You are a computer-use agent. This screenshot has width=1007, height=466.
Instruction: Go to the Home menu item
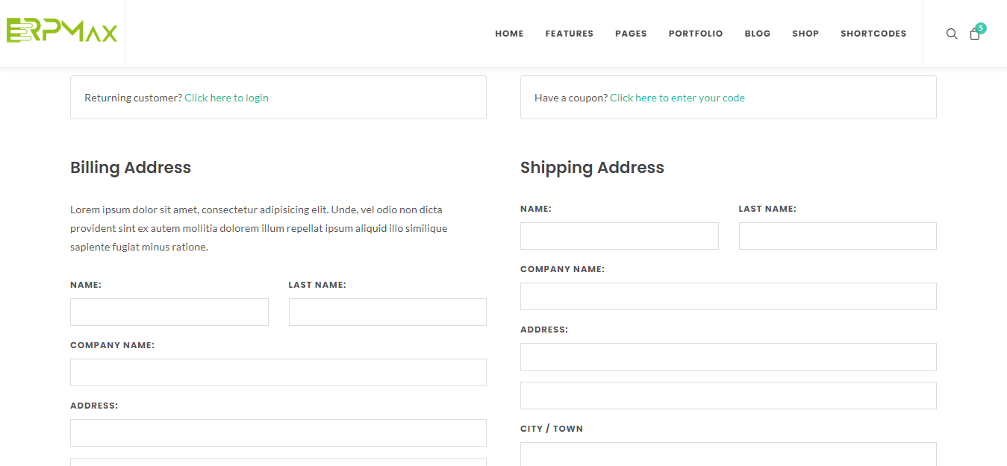click(509, 34)
